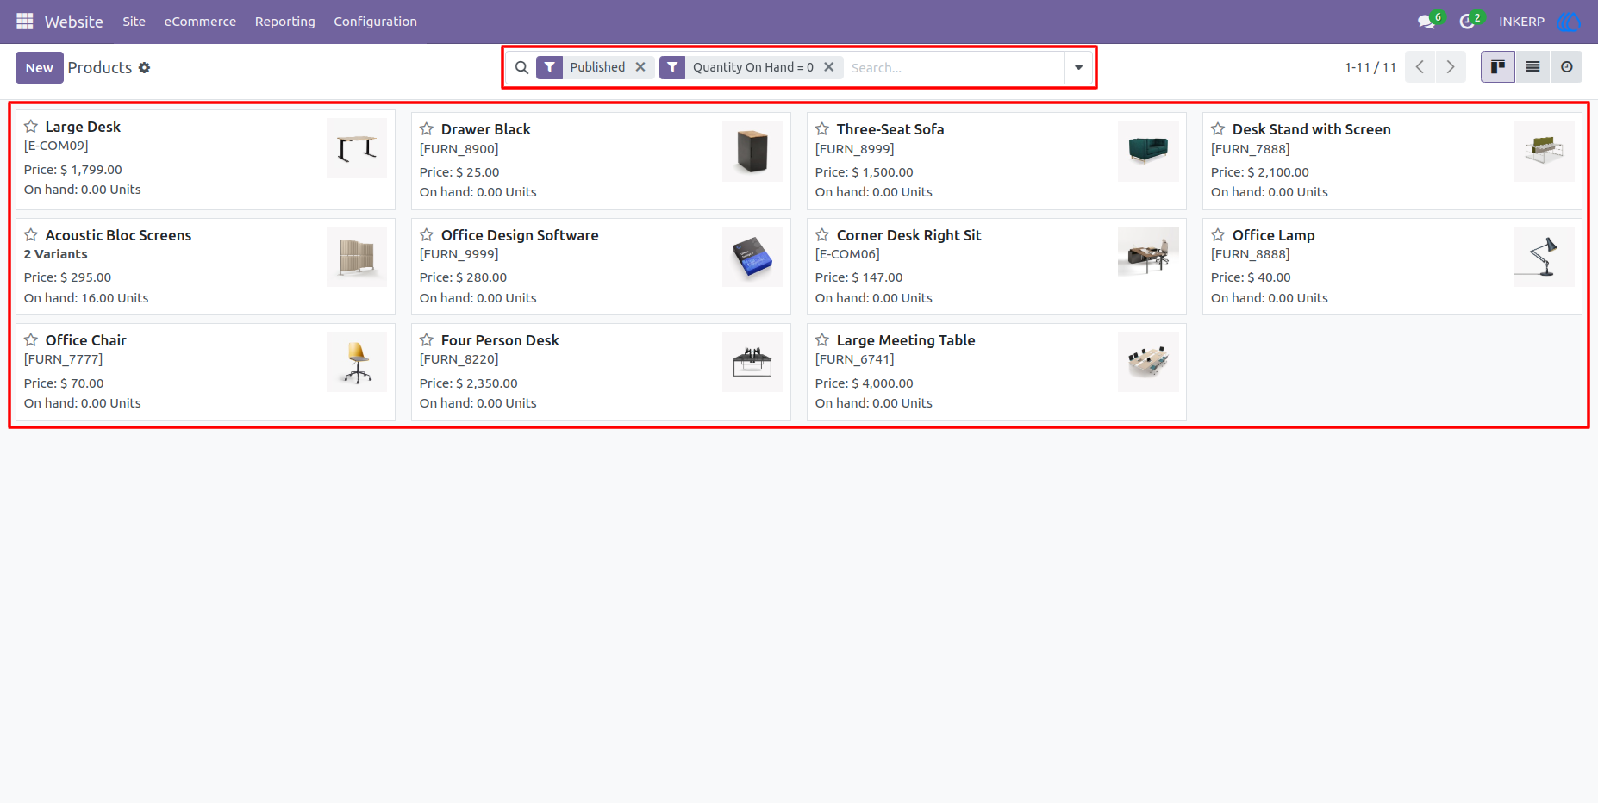Screen dimensions: 1598x803
Task: Open the Drawer Black product name
Action: click(x=485, y=129)
